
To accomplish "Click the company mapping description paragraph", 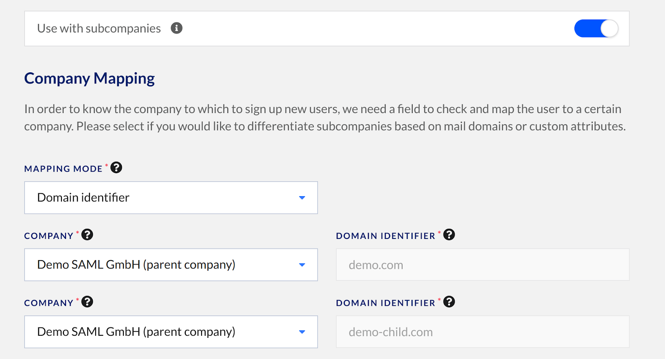I will tap(325, 118).
